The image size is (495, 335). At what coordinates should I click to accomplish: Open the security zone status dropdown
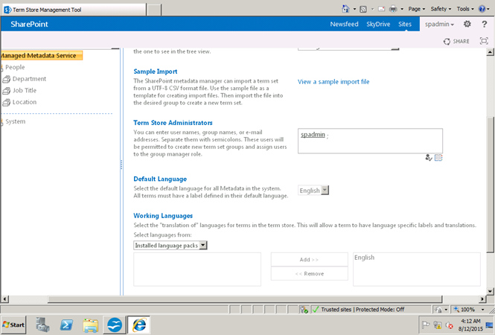tap(441, 310)
